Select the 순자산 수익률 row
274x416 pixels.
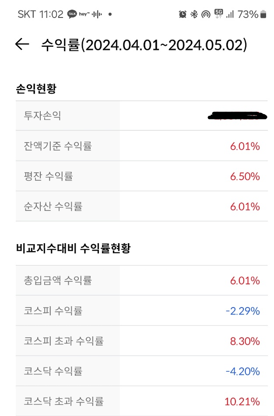click(x=137, y=206)
